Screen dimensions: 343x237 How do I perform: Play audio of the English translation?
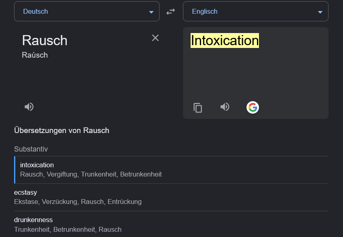[225, 107]
